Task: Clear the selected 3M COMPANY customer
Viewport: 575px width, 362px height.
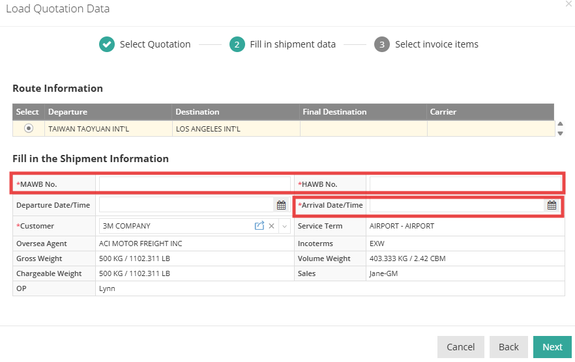Action: 271,226
